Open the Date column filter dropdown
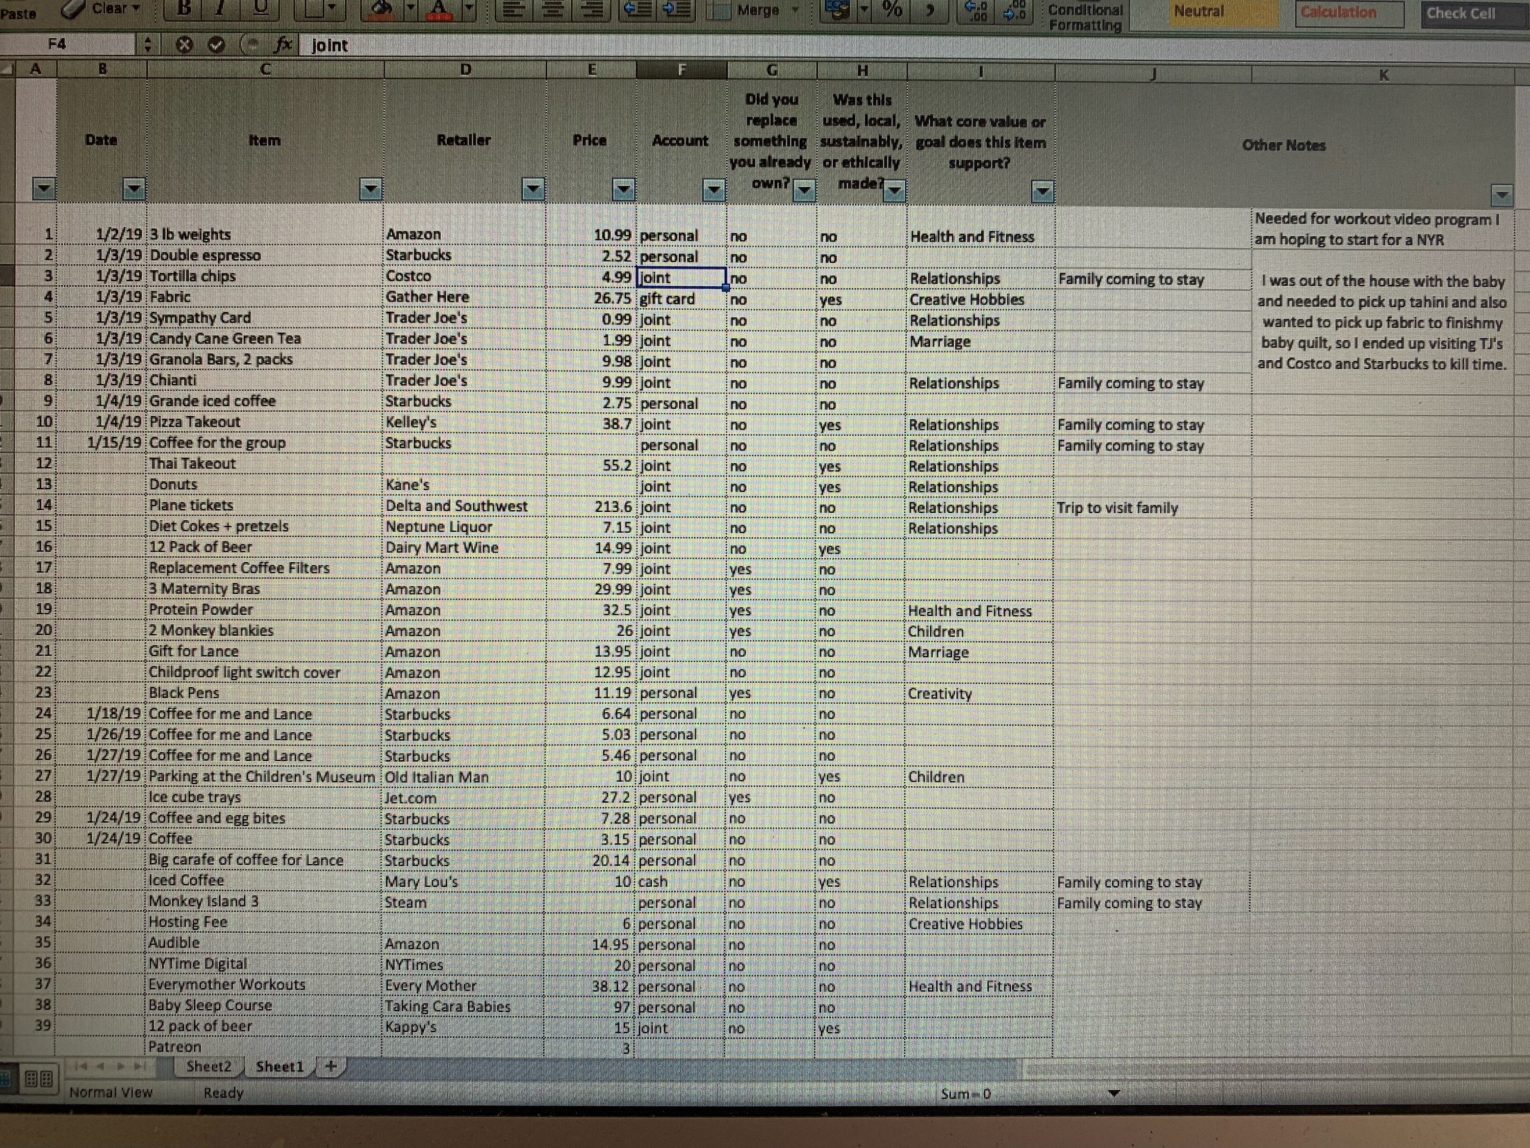The width and height of the screenshot is (1530, 1148). coord(134,188)
